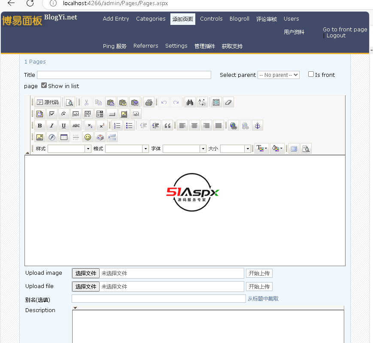This screenshot has width=373, height=343.
Task: Open the Select parent dropdown
Action: coord(279,75)
